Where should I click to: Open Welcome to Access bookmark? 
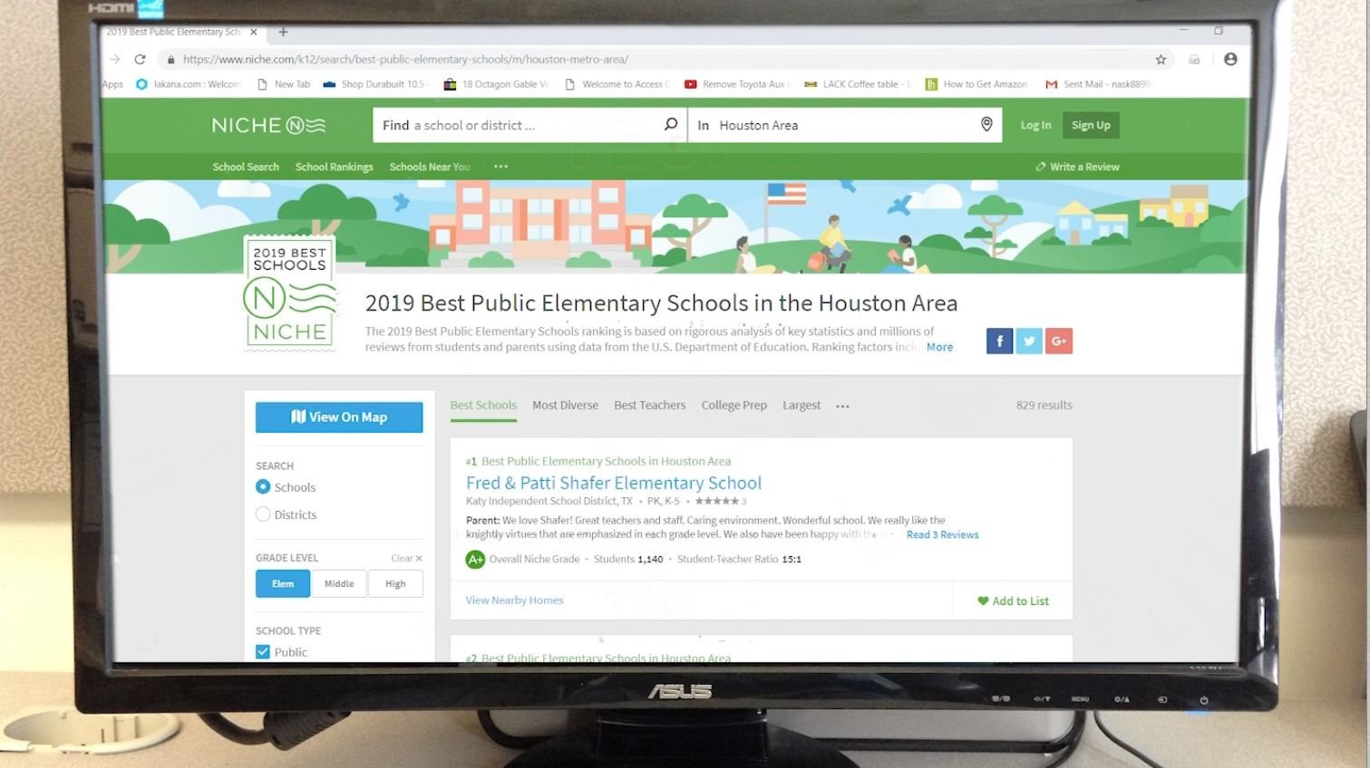click(x=617, y=84)
